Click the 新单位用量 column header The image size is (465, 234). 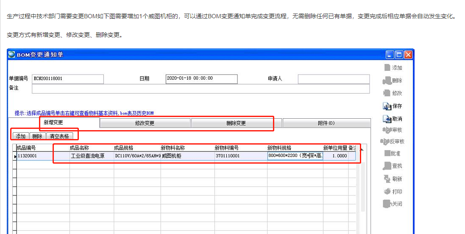(336, 148)
